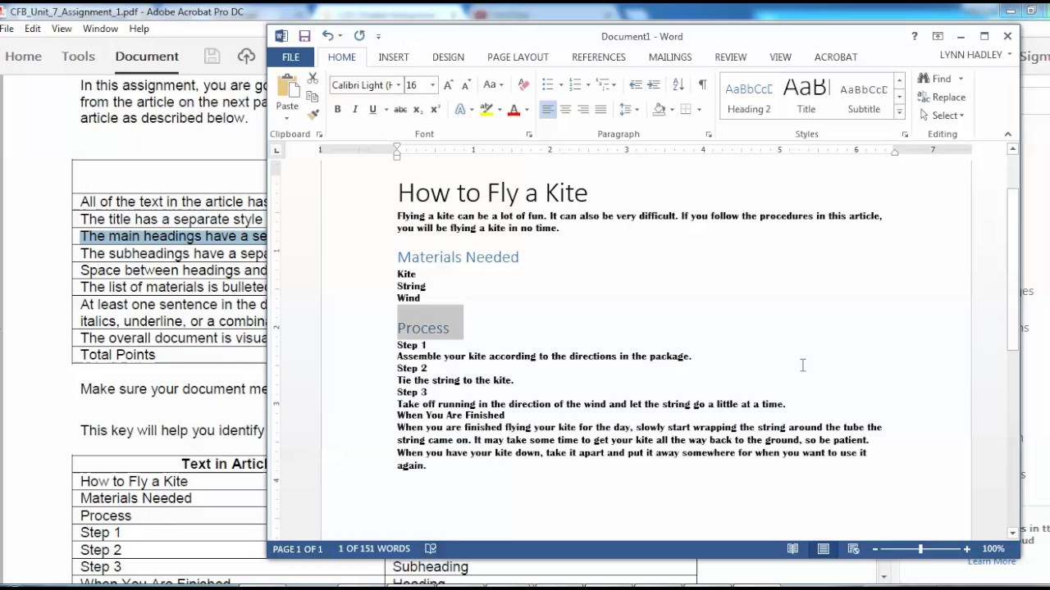Click the zoom slider handle
The height and width of the screenshot is (590, 1050).
tap(920, 549)
